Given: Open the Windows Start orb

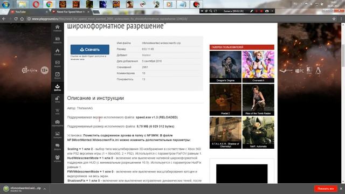Looking at the screenshot, I should coord(6,4).
